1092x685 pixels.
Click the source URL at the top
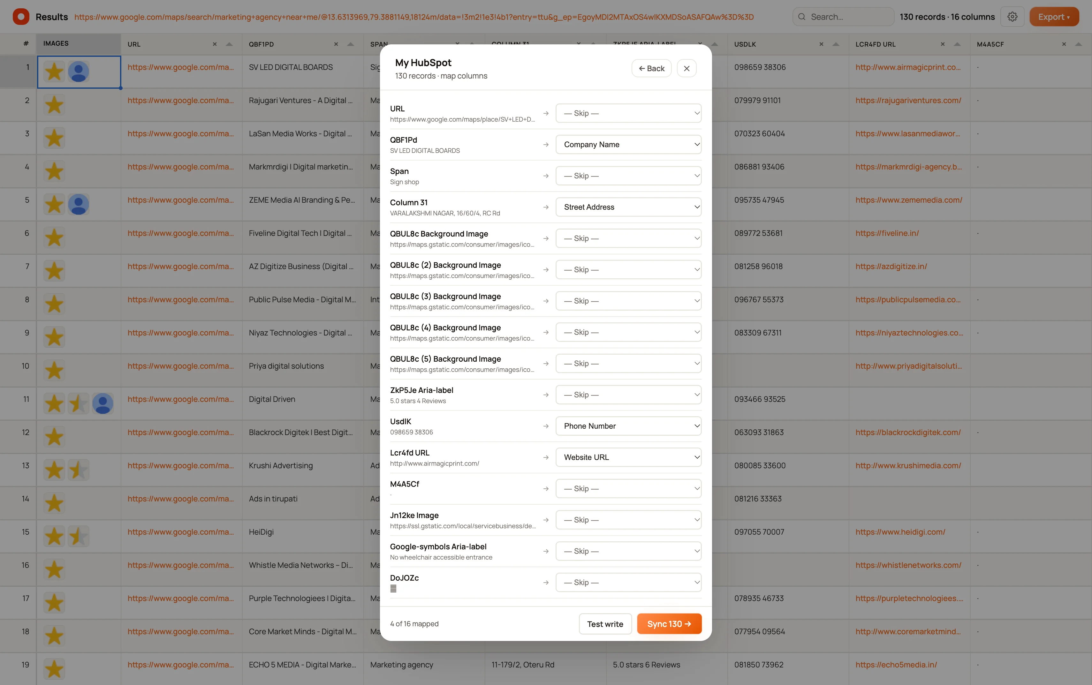(x=414, y=17)
